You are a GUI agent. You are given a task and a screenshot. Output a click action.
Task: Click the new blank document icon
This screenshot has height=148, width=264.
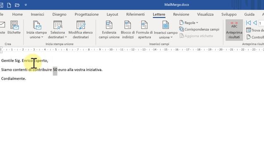(x=9, y=5)
